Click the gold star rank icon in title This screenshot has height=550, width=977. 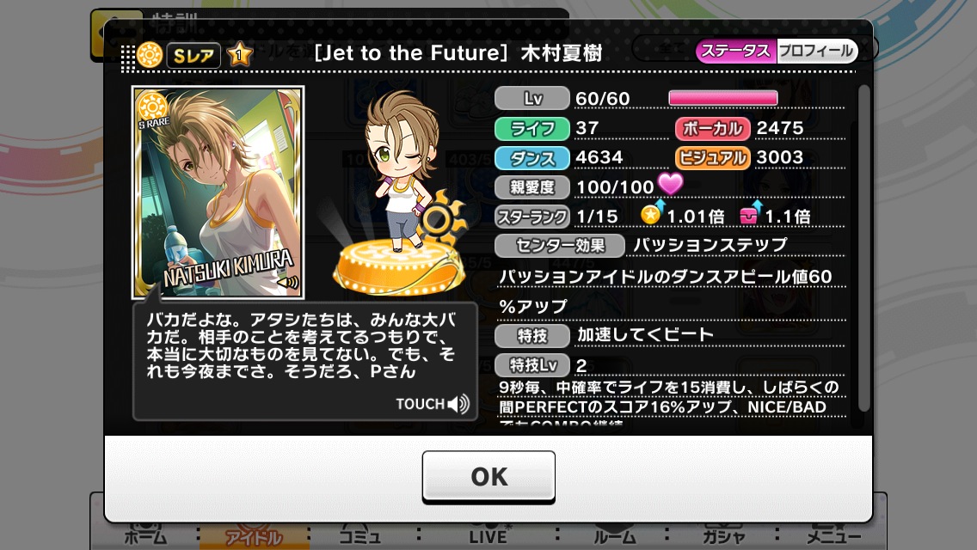click(239, 55)
